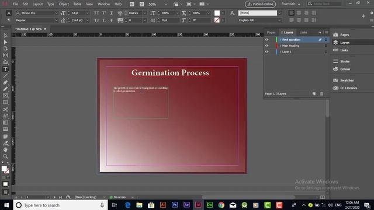
Task: Select the Selection tool arrow
Action: [x=5, y=36]
